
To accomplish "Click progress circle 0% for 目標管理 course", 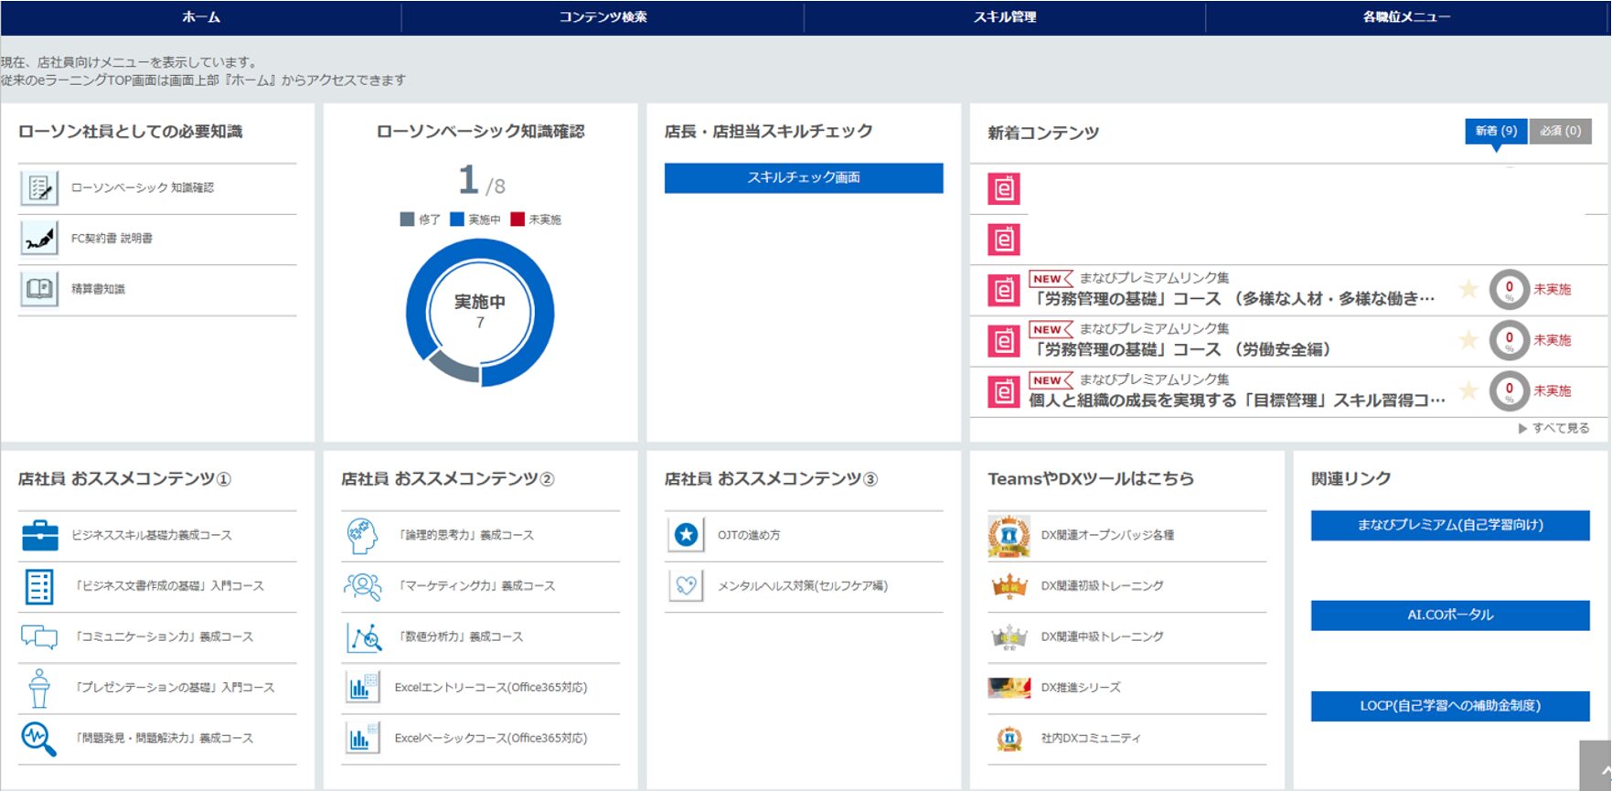I will tap(1509, 391).
